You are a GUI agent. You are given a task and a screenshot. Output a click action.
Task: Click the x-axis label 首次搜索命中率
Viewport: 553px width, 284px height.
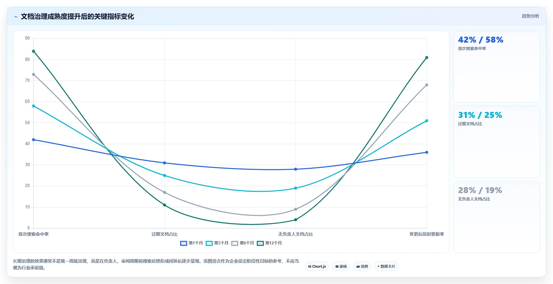(x=33, y=234)
